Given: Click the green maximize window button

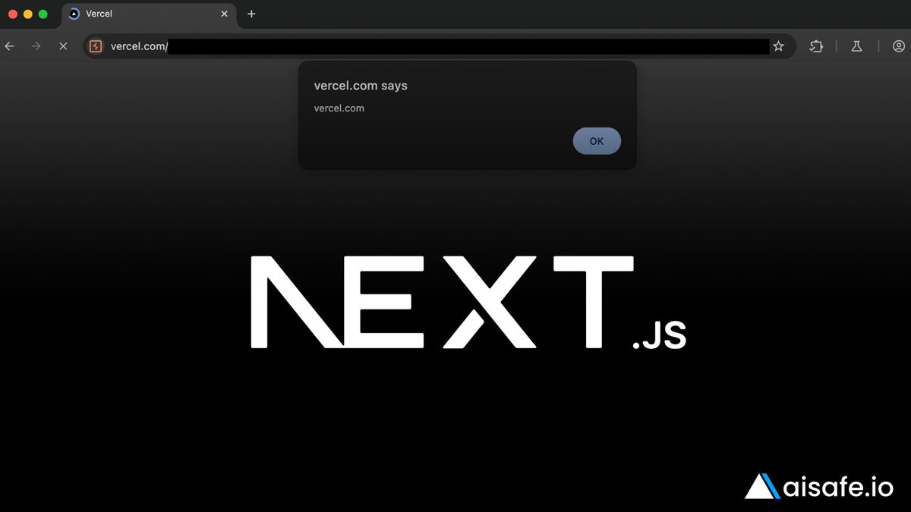Looking at the screenshot, I should click(x=43, y=14).
